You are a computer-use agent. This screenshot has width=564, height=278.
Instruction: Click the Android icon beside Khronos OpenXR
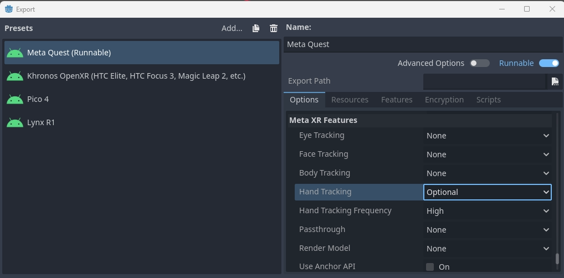15,76
